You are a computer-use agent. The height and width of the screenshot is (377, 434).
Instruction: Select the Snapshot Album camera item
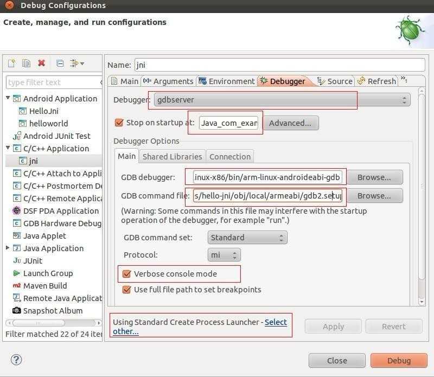point(53,311)
